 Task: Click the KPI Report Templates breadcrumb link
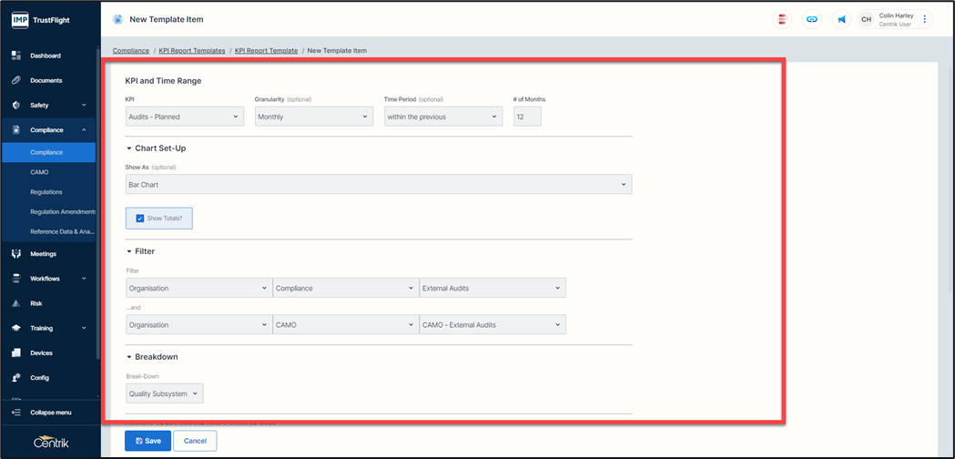pos(191,51)
